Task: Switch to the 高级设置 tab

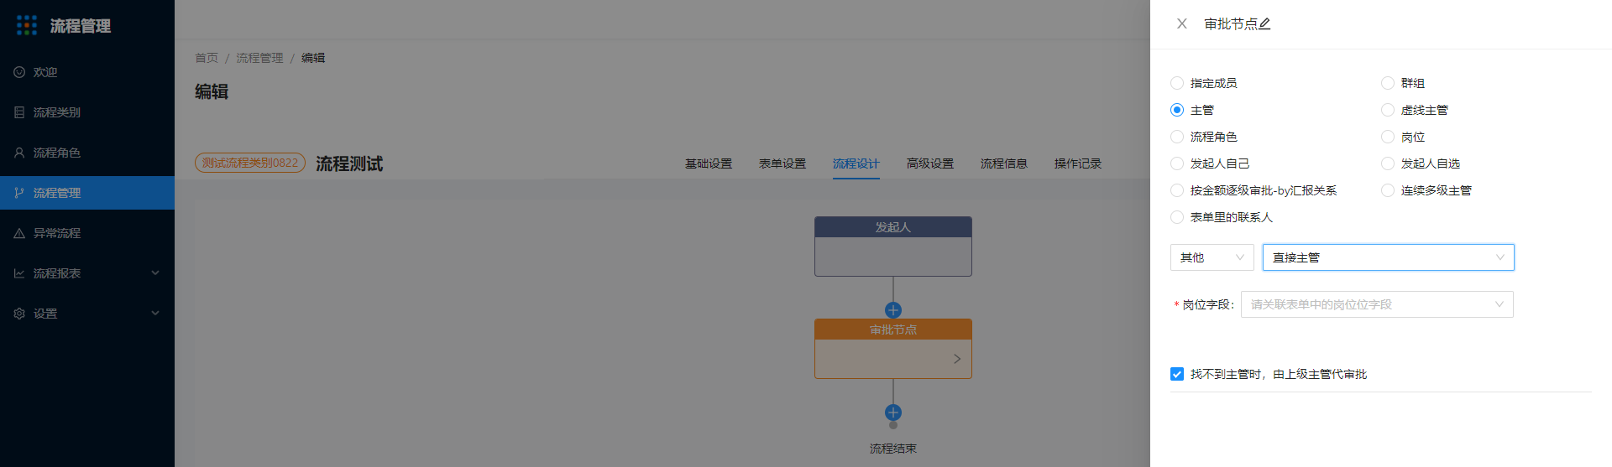Action: (930, 163)
